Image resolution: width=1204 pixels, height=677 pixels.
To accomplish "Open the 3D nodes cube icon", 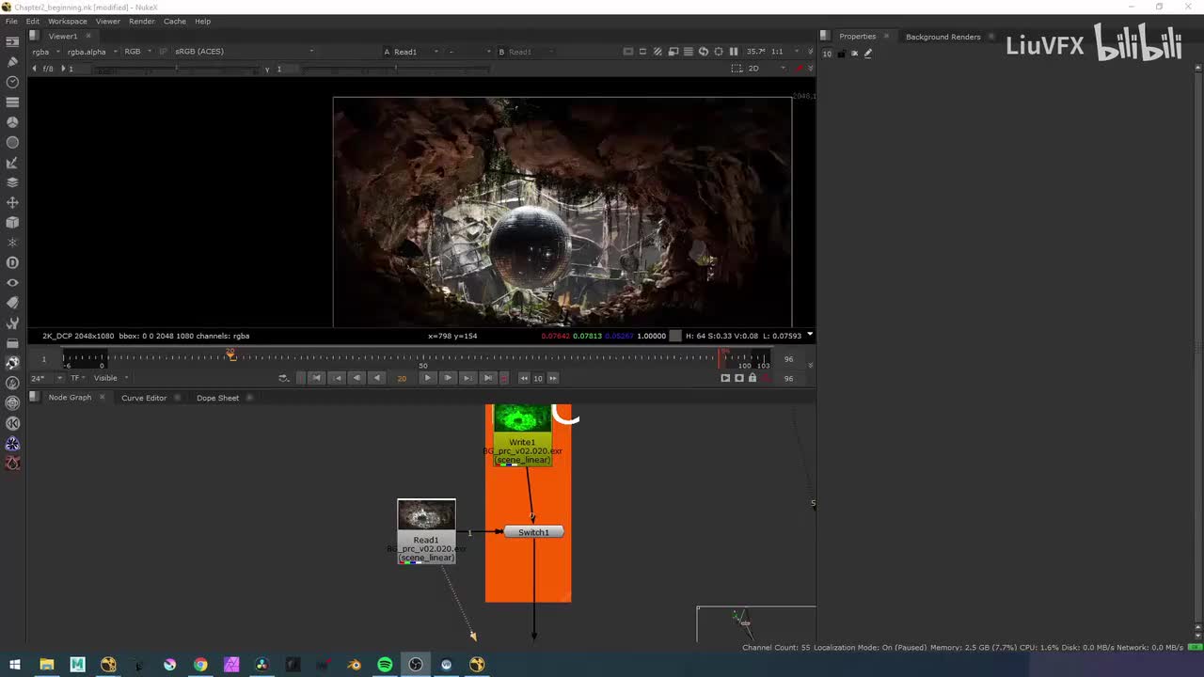I will 12,223.
